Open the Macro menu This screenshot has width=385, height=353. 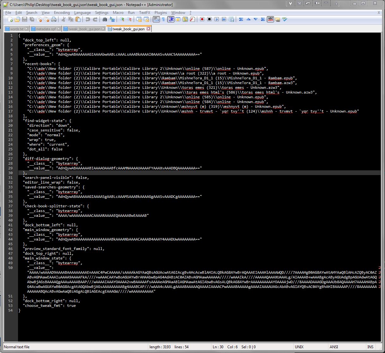coord(118,13)
